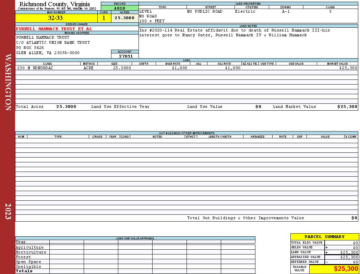Click Land Use Value $0
The image size is (360, 274).
tap(258, 107)
